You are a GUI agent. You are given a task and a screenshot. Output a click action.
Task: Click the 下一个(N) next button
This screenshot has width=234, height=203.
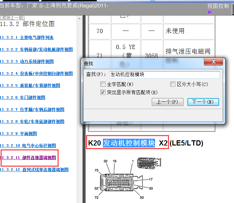click(203, 102)
